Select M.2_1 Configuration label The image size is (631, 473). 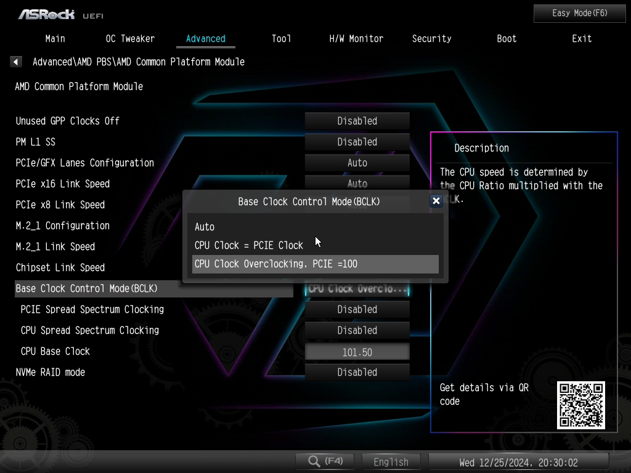click(x=62, y=225)
